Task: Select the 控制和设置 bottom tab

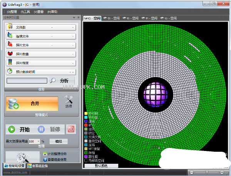Action: pyautogui.click(x=14, y=166)
